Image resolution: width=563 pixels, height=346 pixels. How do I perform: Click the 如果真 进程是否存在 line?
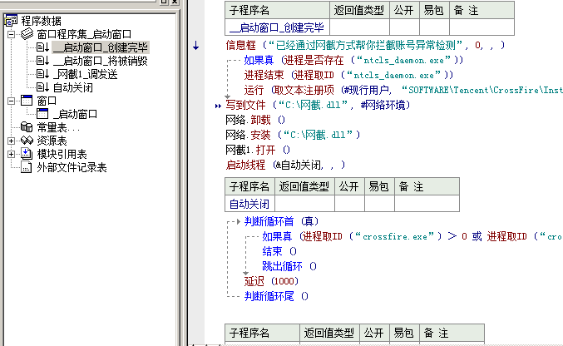coord(353,60)
